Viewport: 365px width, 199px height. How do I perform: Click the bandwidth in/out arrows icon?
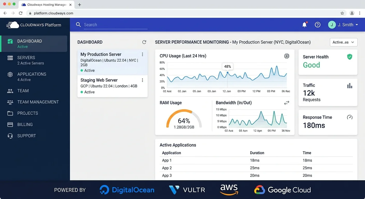click(x=286, y=103)
